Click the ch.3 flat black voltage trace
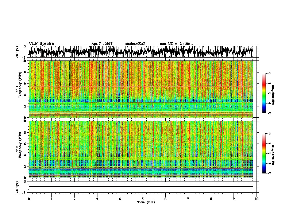289x223 pixels. 140,187
